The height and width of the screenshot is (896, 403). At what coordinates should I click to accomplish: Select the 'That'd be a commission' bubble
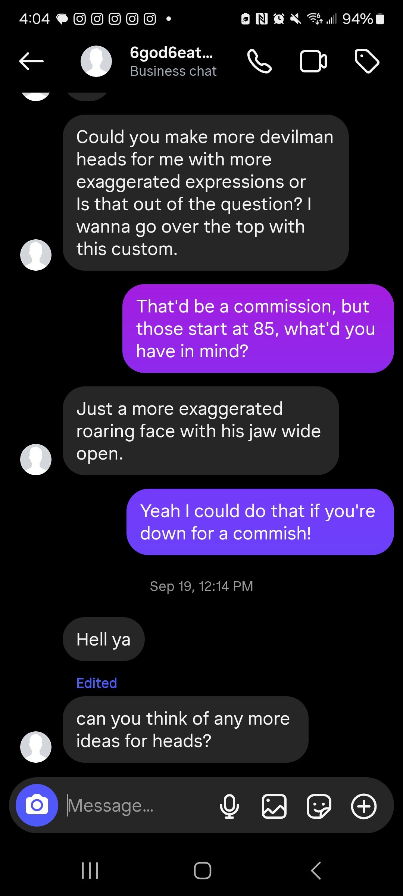coord(258,329)
